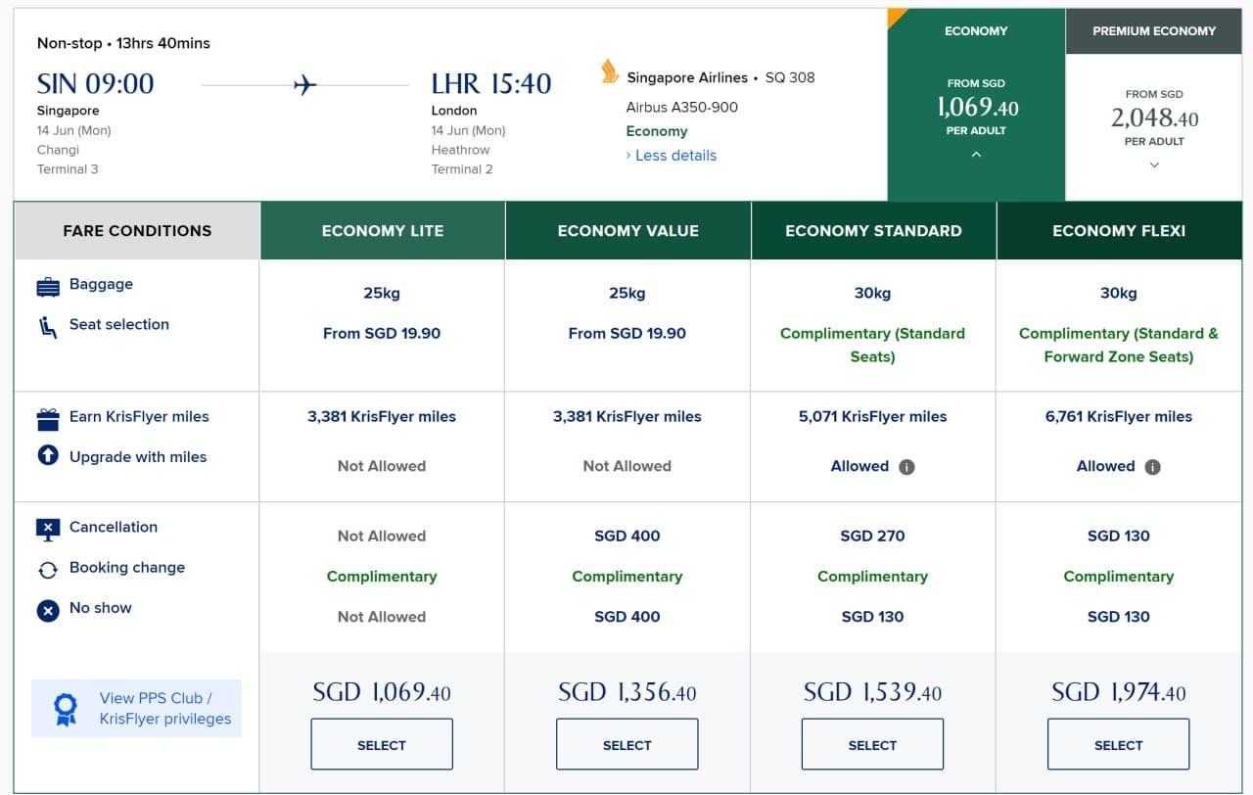Select the Economy Flexi column header

coord(1119,231)
